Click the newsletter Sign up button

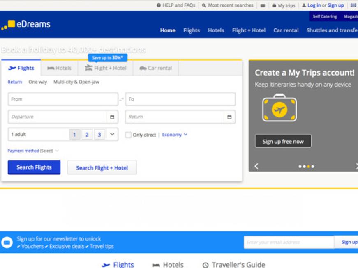[346, 242]
